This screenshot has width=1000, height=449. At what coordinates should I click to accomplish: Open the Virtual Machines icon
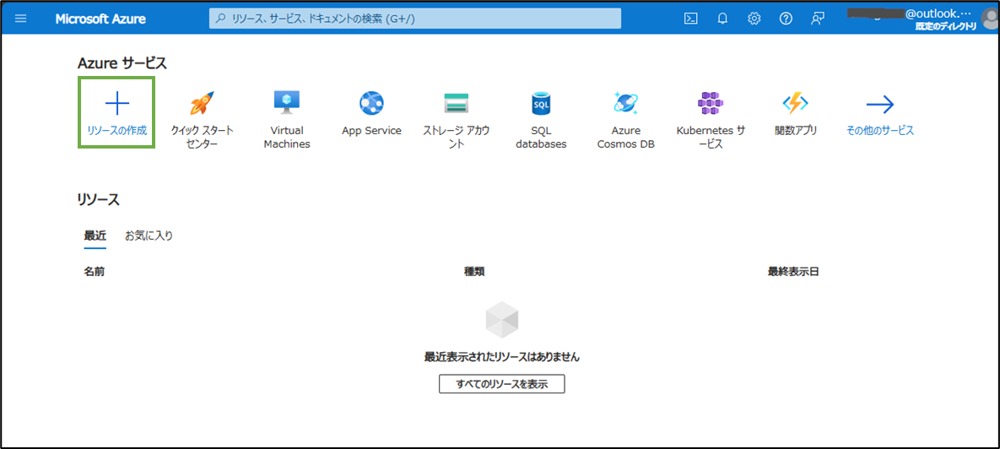287,103
